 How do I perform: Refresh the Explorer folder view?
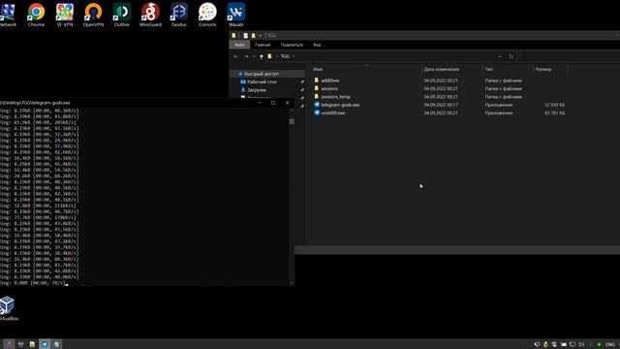tap(511, 56)
